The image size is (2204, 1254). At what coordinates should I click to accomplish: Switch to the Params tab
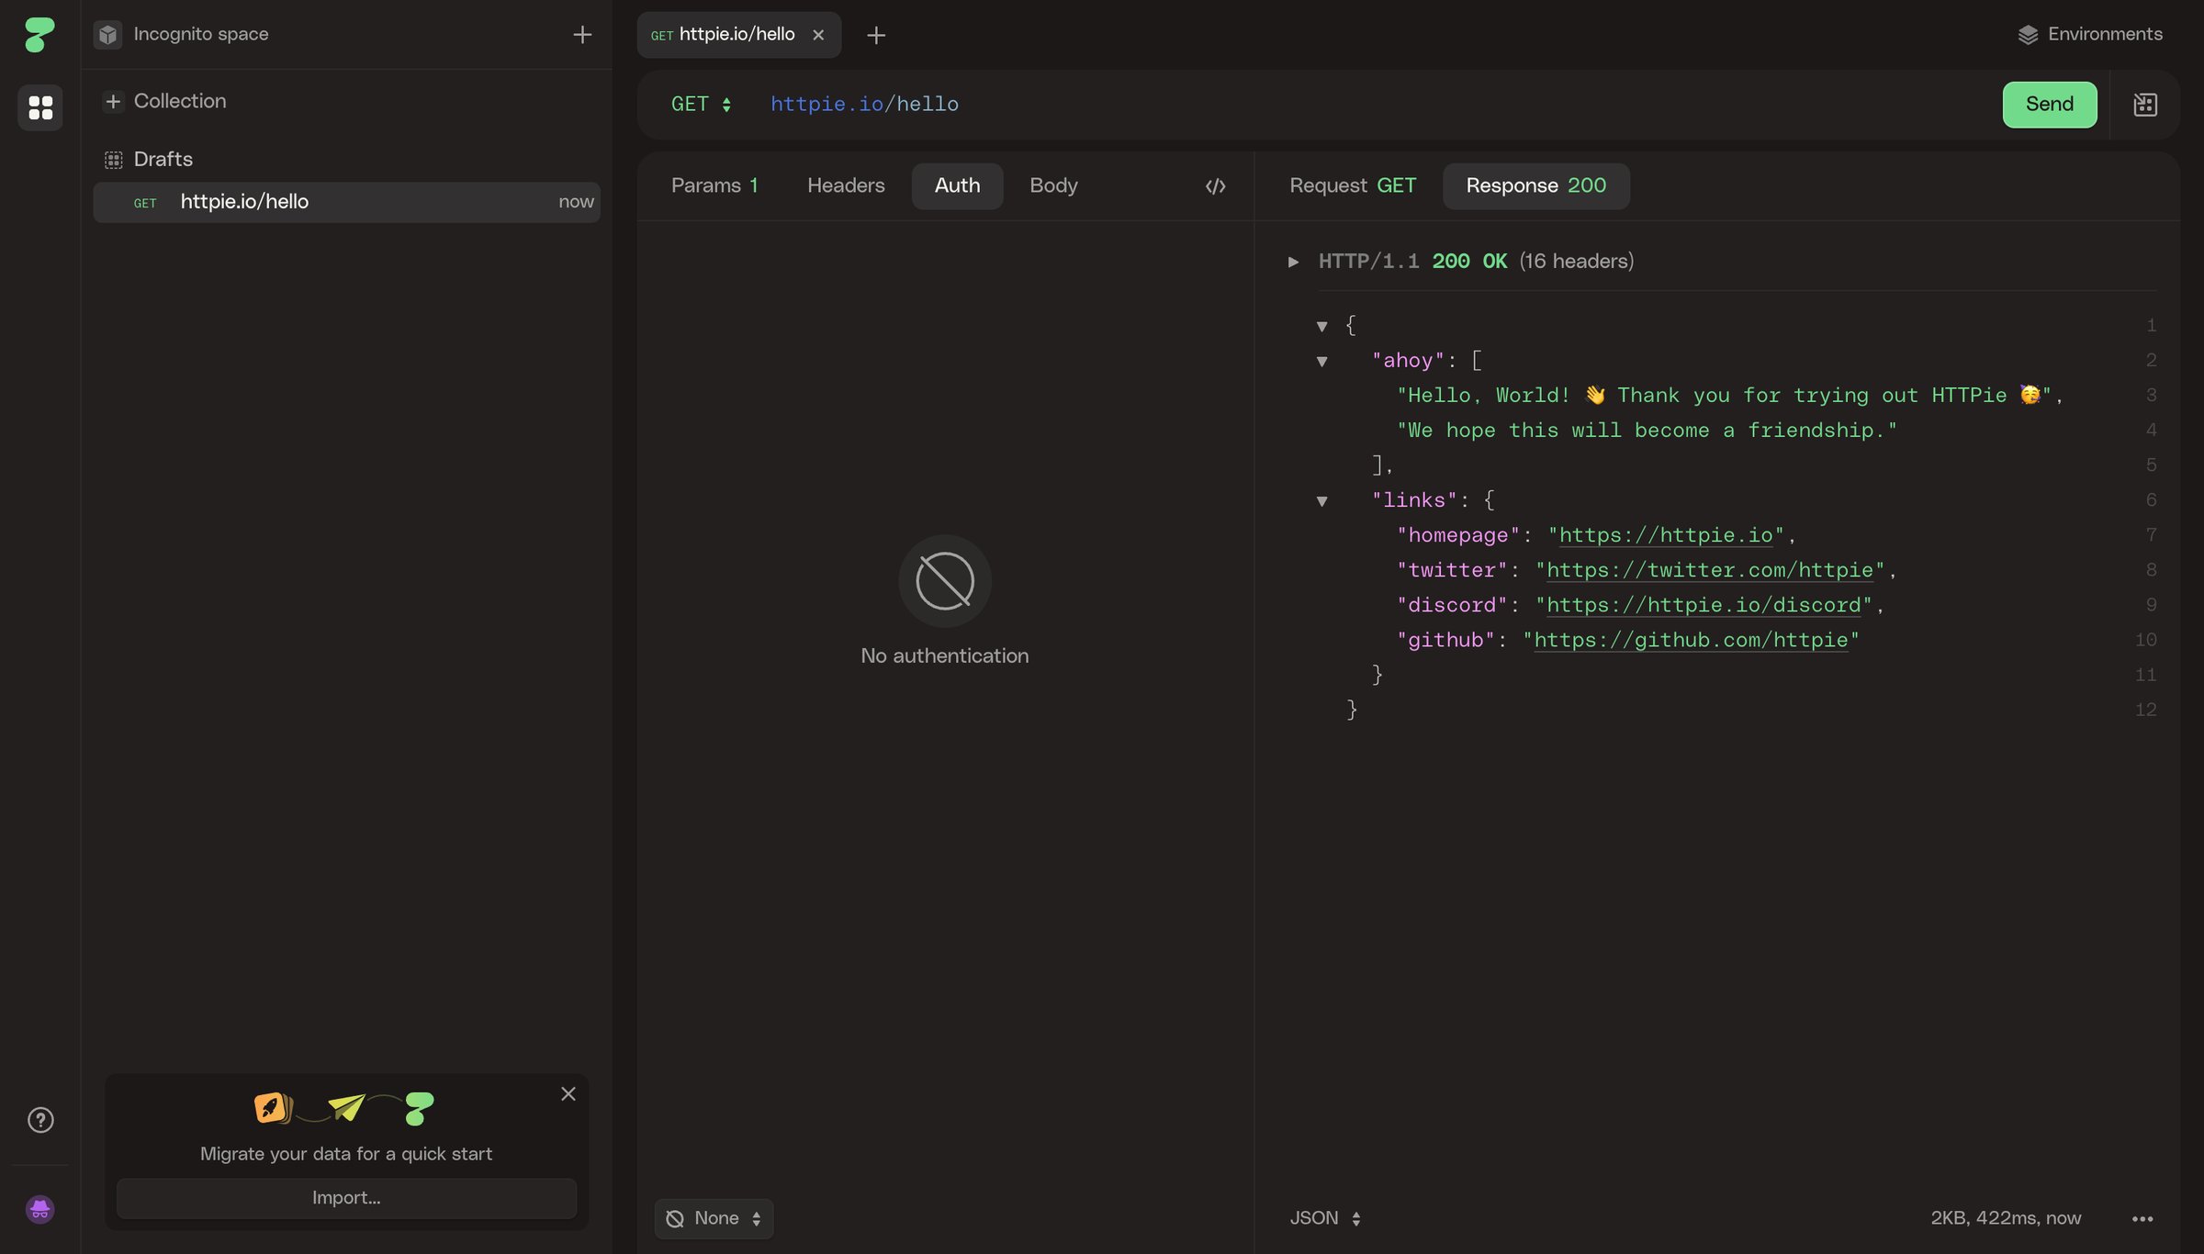click(714, 186)
